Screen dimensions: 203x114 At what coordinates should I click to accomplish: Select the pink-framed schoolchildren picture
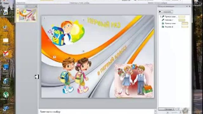(x=134, y=80)
